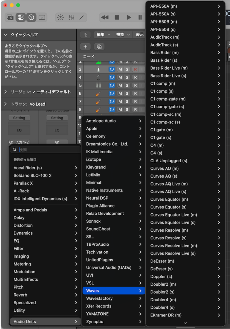
Task: Click the Pause transport button
Action: 140,17
